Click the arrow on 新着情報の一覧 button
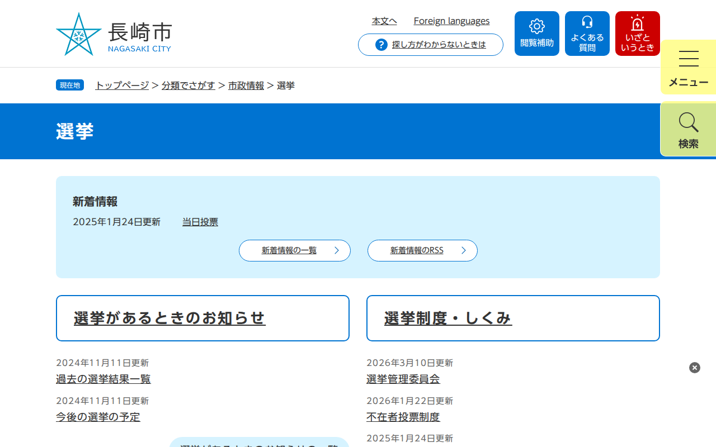Viewport: 716px width, 447px height. [x=337, y=251]
